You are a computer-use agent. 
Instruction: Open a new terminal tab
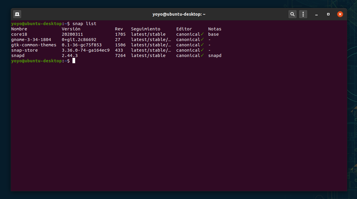[17, 14]
